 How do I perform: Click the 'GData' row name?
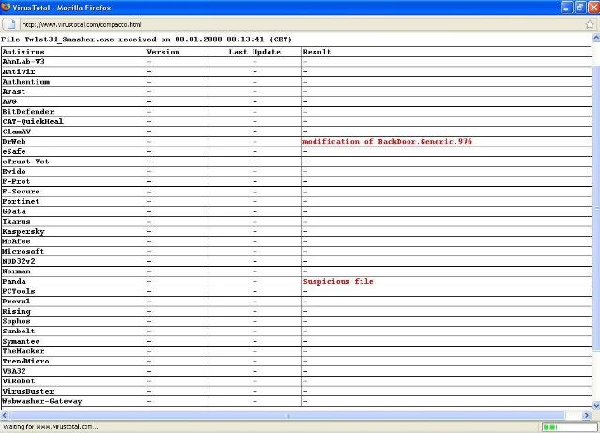pyautogui.click(x=14, y=211)
